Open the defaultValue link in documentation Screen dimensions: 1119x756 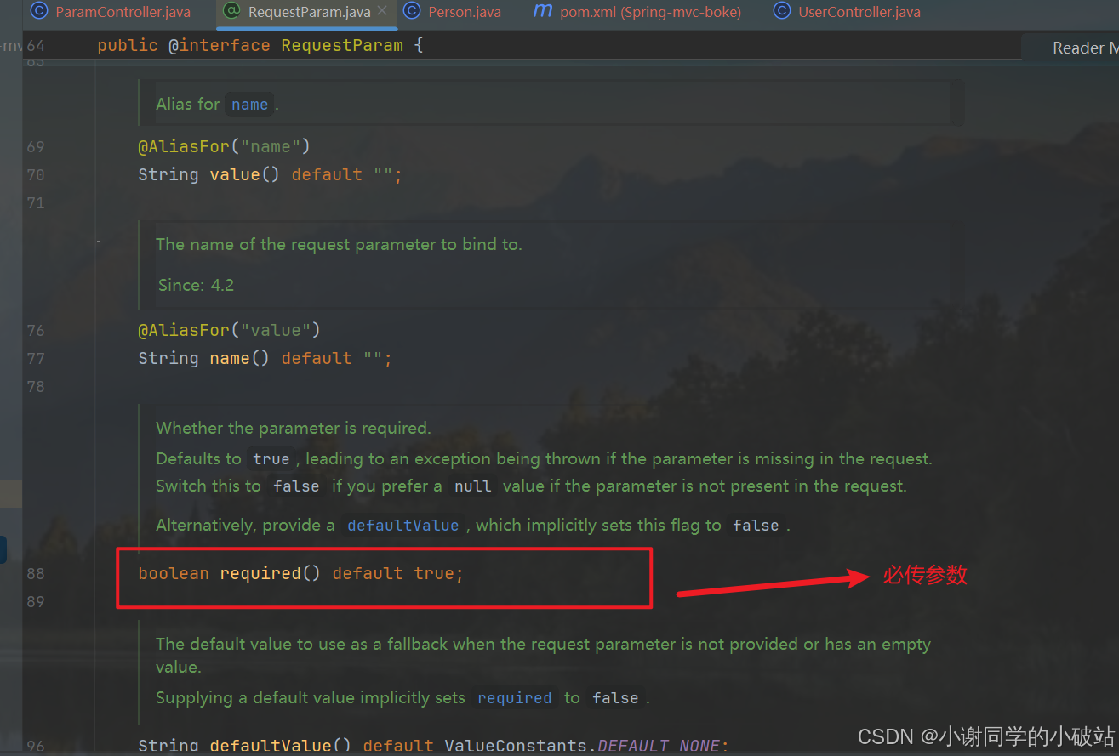402,526
